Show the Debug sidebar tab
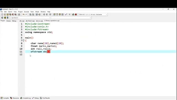Viewport: 177px width, 100px height. (14, 21)
